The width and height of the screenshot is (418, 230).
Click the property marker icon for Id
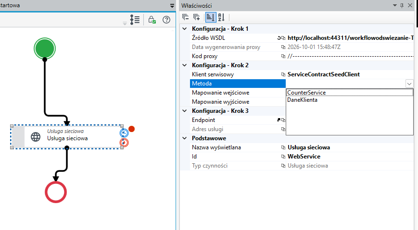[283, 157]
